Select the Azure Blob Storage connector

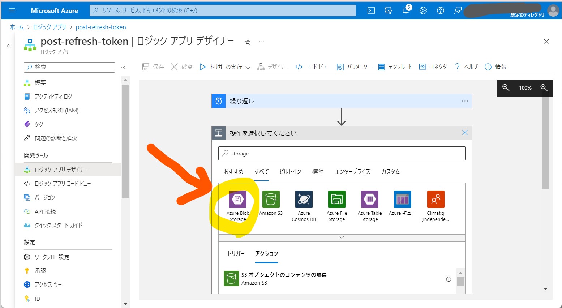pos(238,206)
